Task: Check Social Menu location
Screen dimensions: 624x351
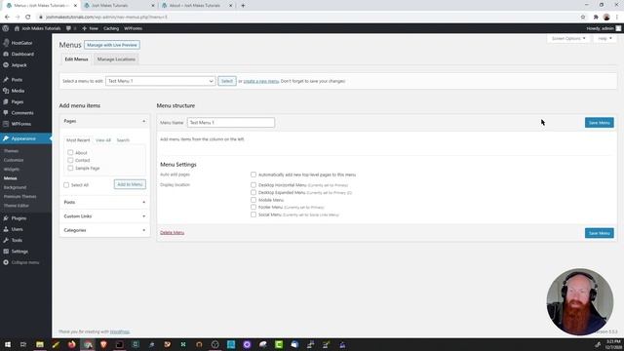Action: (x=253, y=214)
